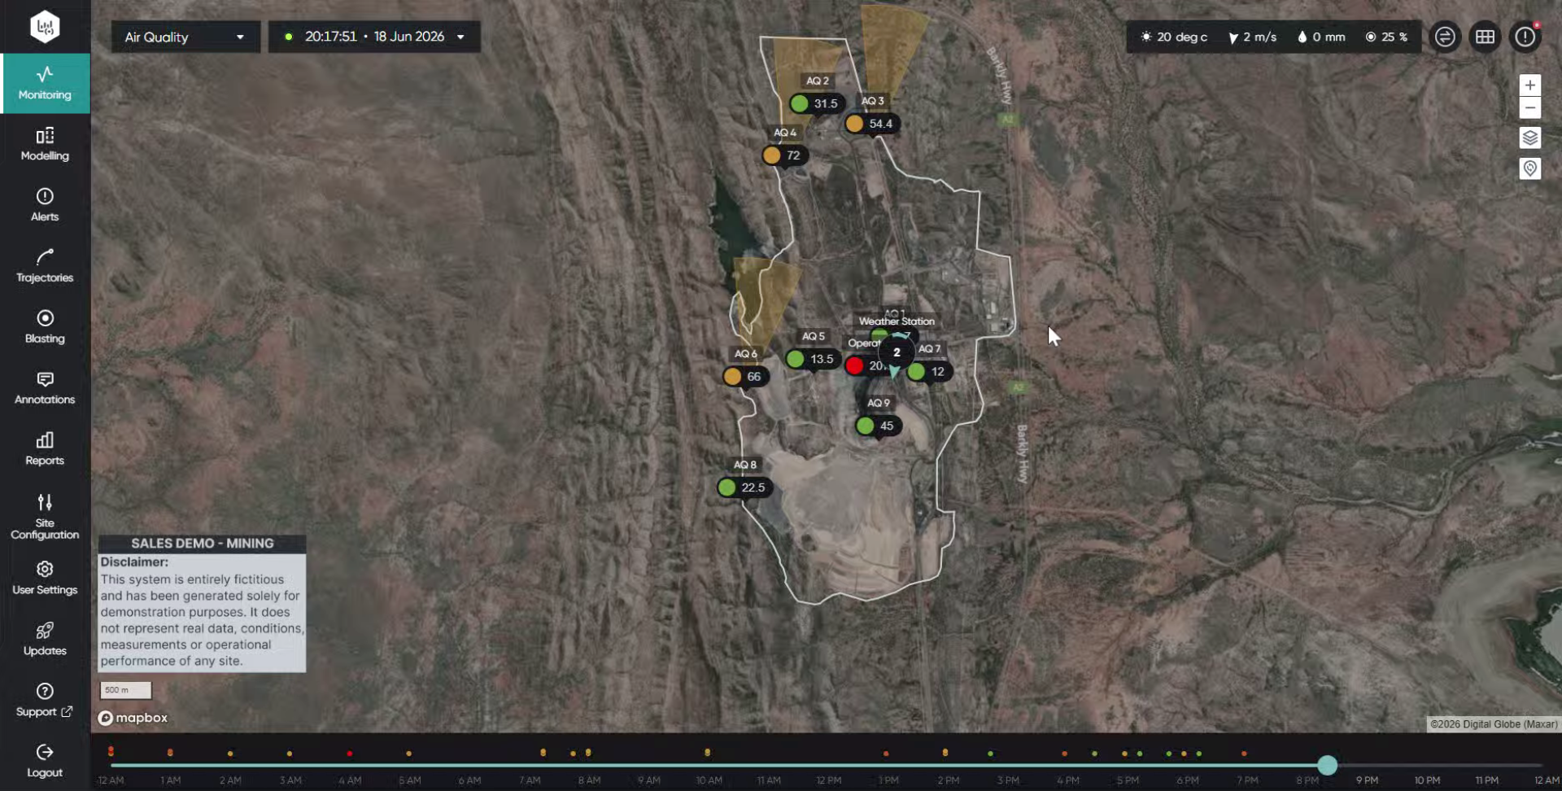This screenshot has height=791, width=1562.
Task: Click the hexagon app logo
Action: coord(45,27)
